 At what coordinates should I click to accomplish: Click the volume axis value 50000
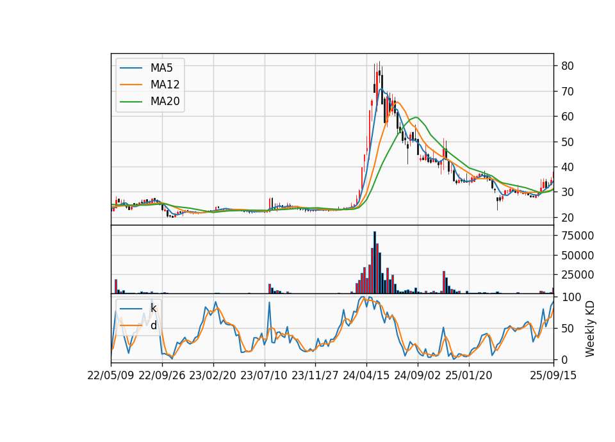pos(577,256)
